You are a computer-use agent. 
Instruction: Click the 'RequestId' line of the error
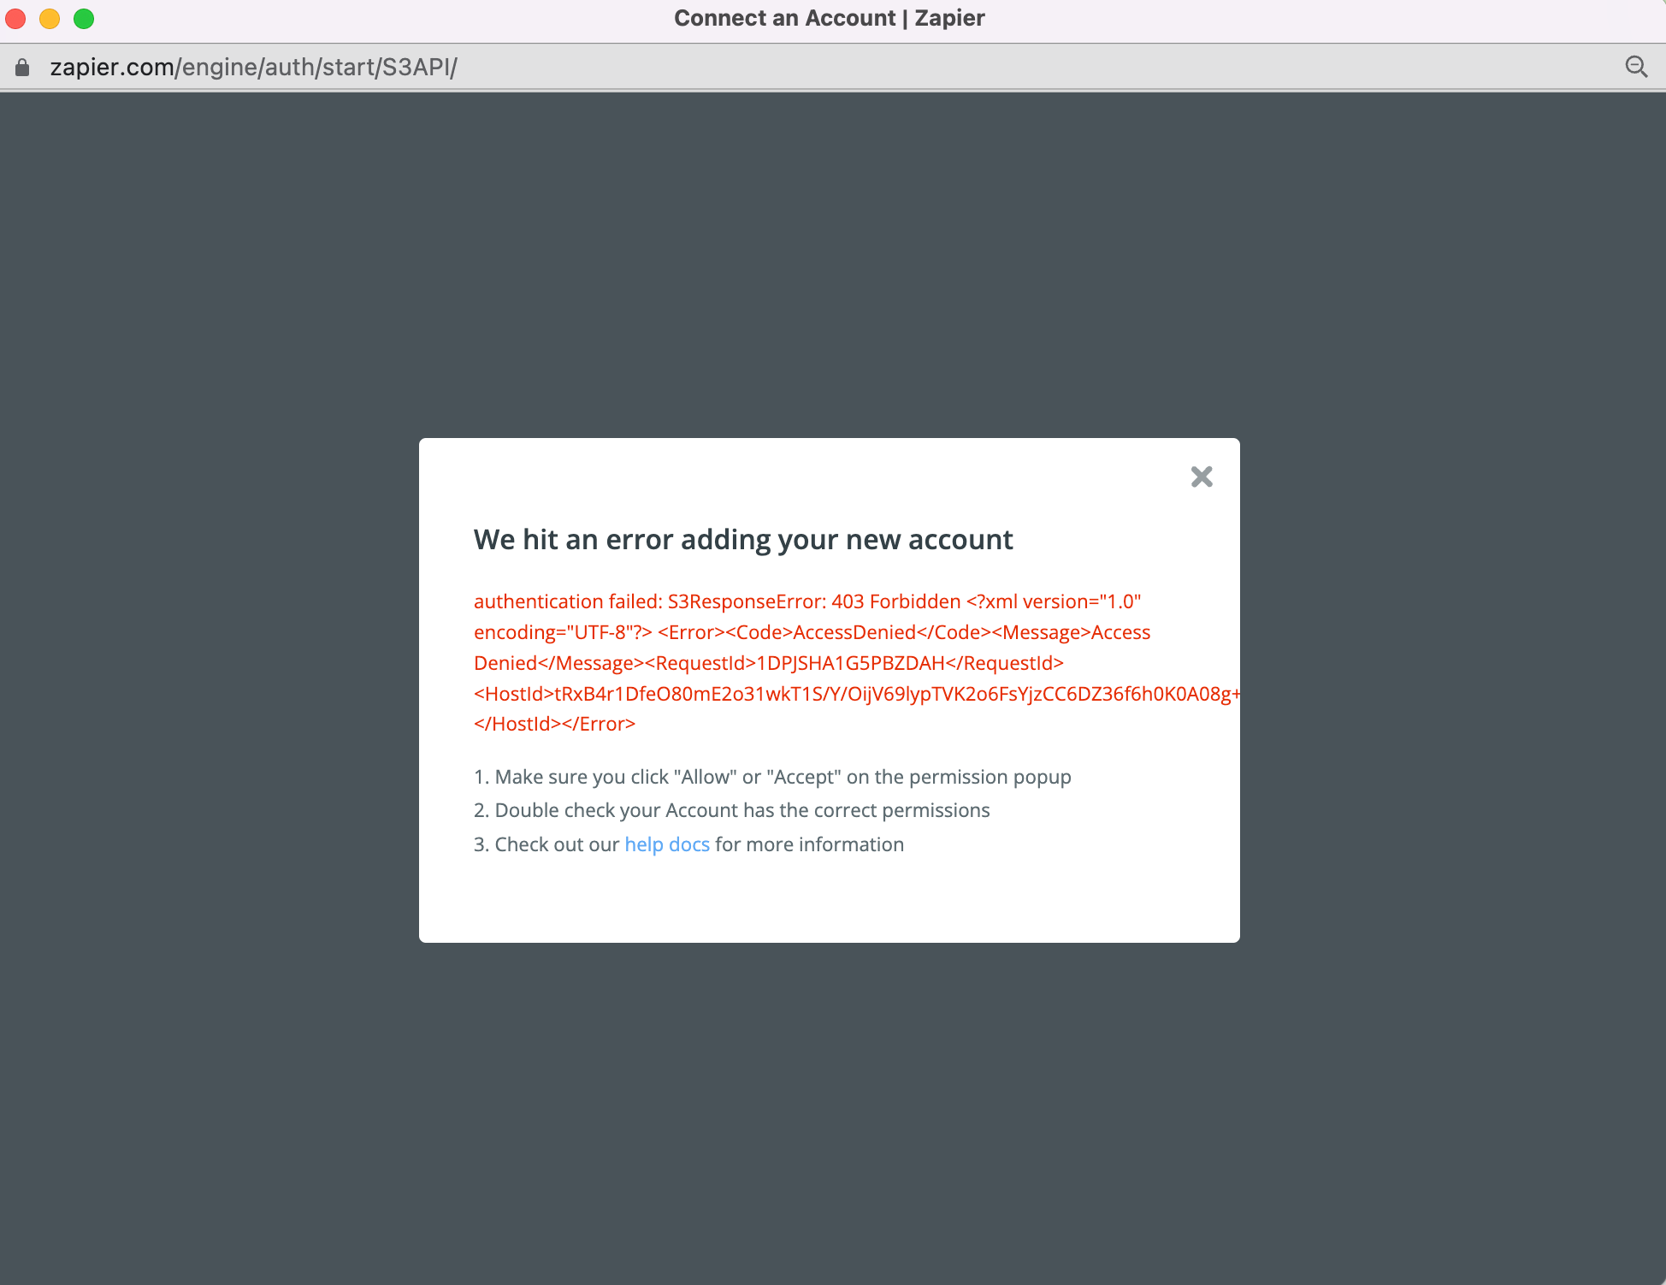(x=769, y=663)
